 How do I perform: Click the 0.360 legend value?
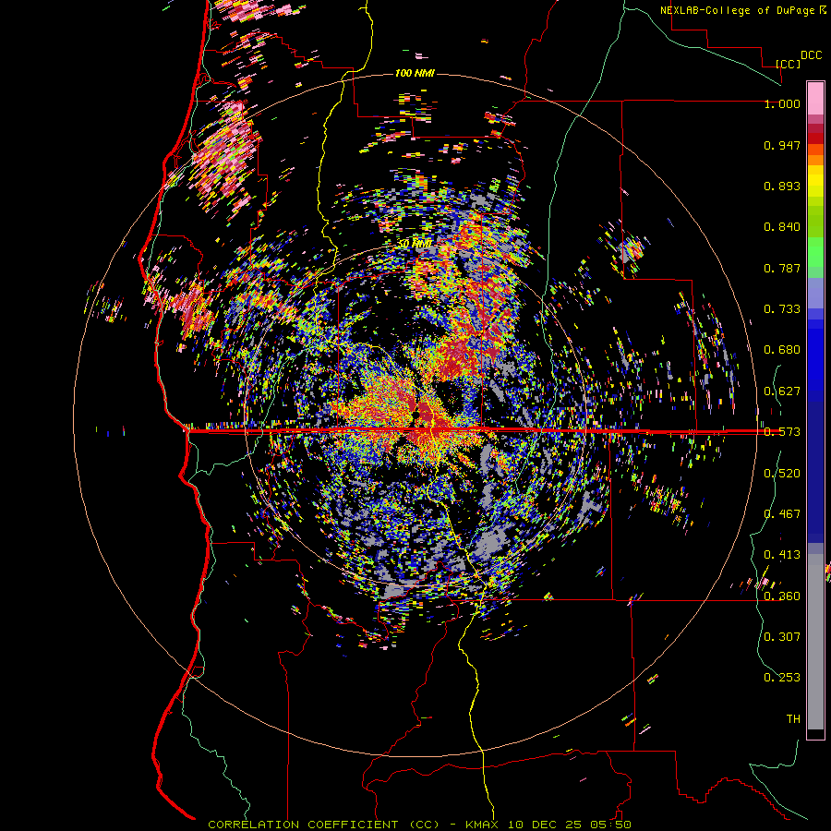coord(782,596)
